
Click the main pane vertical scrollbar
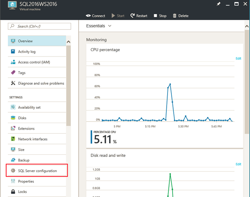[247, 82]
